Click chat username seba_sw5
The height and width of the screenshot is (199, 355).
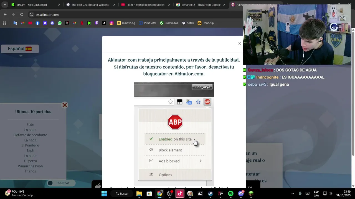[x=257, y=85]
